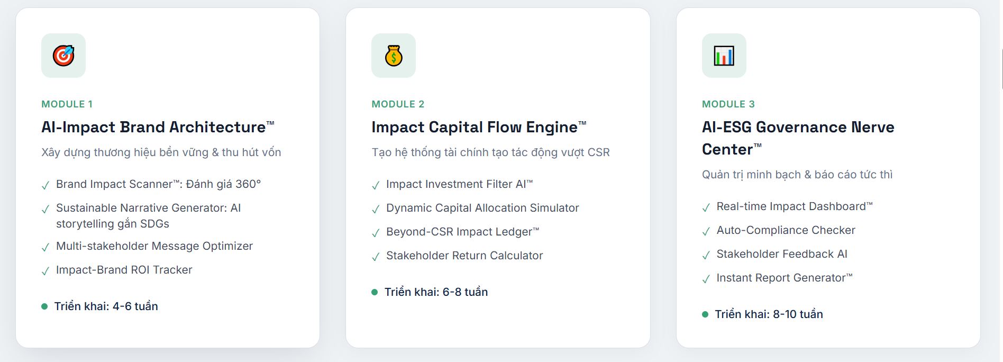The width and height of the screenshot is (1003, 362).
Task: Click checkmark next to Stakeholder Return Calculator
Action: tap(376, 257)
